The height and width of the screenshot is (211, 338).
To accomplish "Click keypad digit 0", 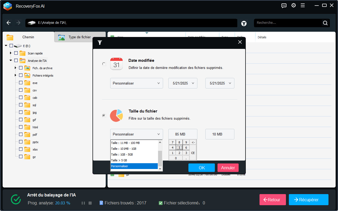I will tap(176, 158).
